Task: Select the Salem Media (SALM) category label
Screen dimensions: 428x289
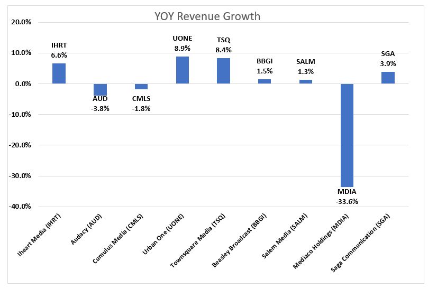Action: click(x=285, y=236)
